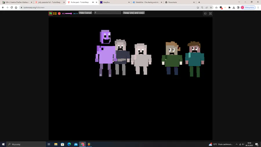This screenshot has height=147, width=261.
Task: Open Mail app from taskbar
Action: click(x=76, y=144)
